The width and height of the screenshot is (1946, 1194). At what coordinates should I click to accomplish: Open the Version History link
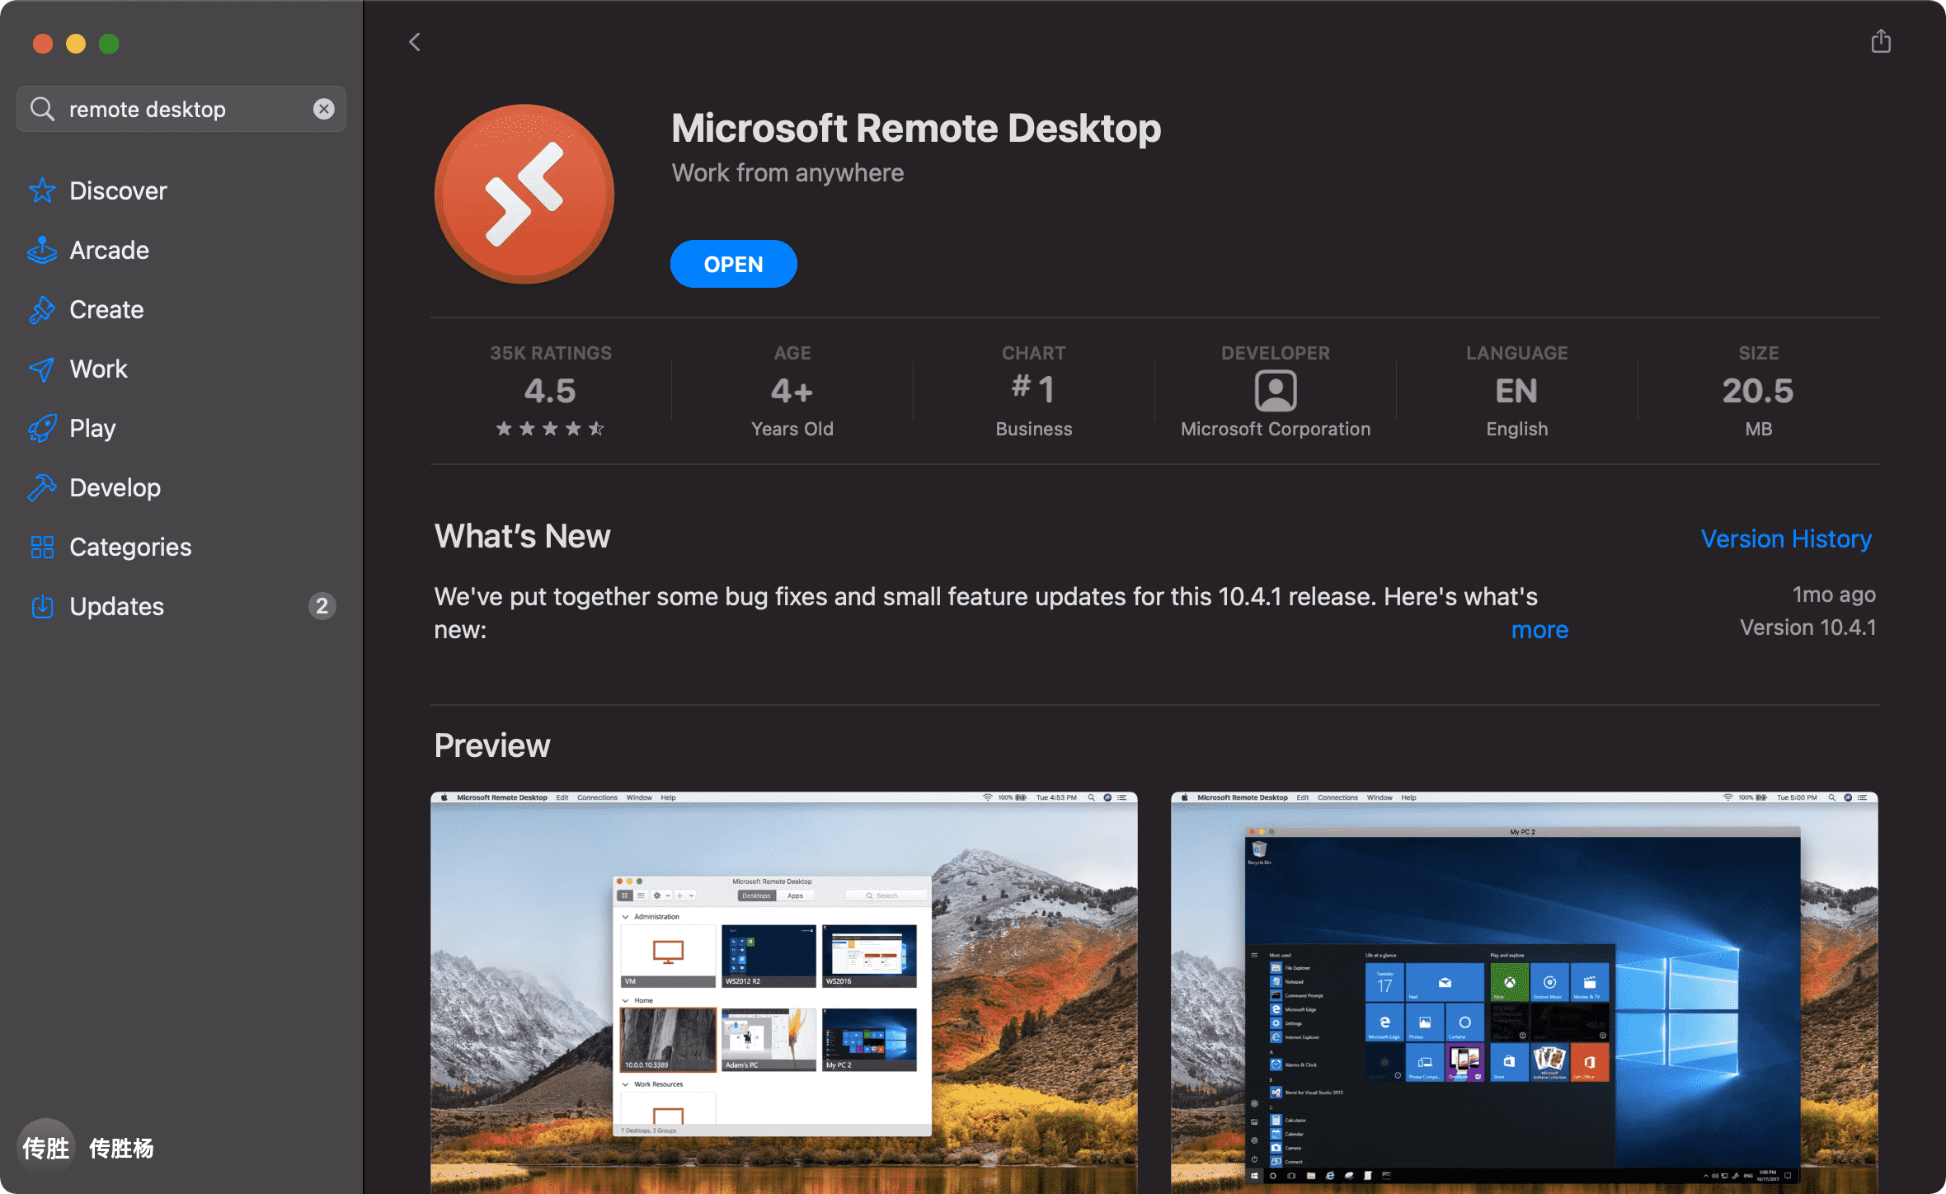point(1786,538)
